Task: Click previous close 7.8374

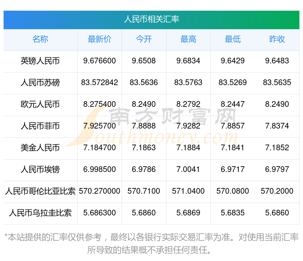Action: pos(277,126)
